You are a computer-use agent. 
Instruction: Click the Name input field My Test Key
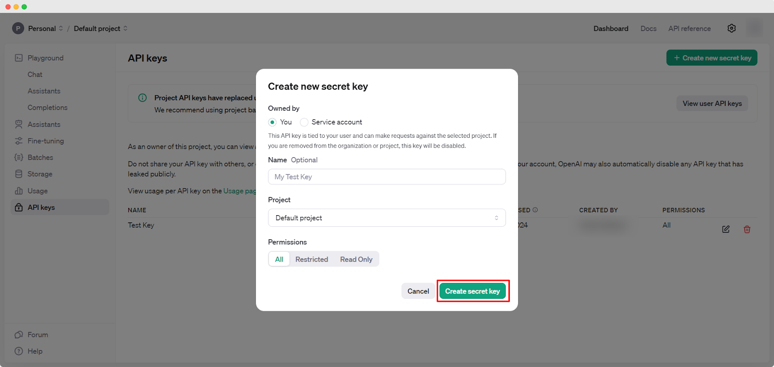[x=387, y=177]
